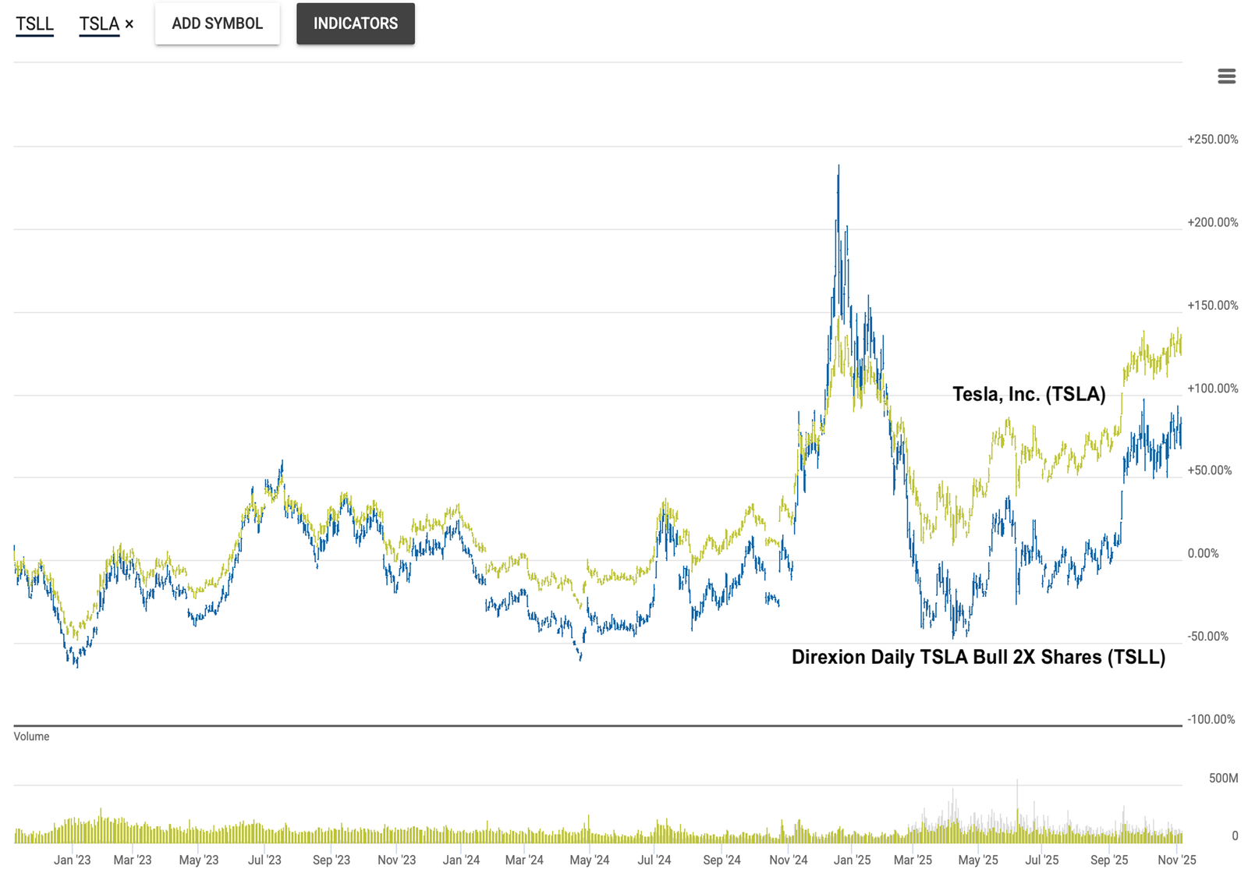Viewport: 1248px width, 873px height.
Task: Select the TSLL symbol tab
Action: pyautogui.click(x=34, y=24)
